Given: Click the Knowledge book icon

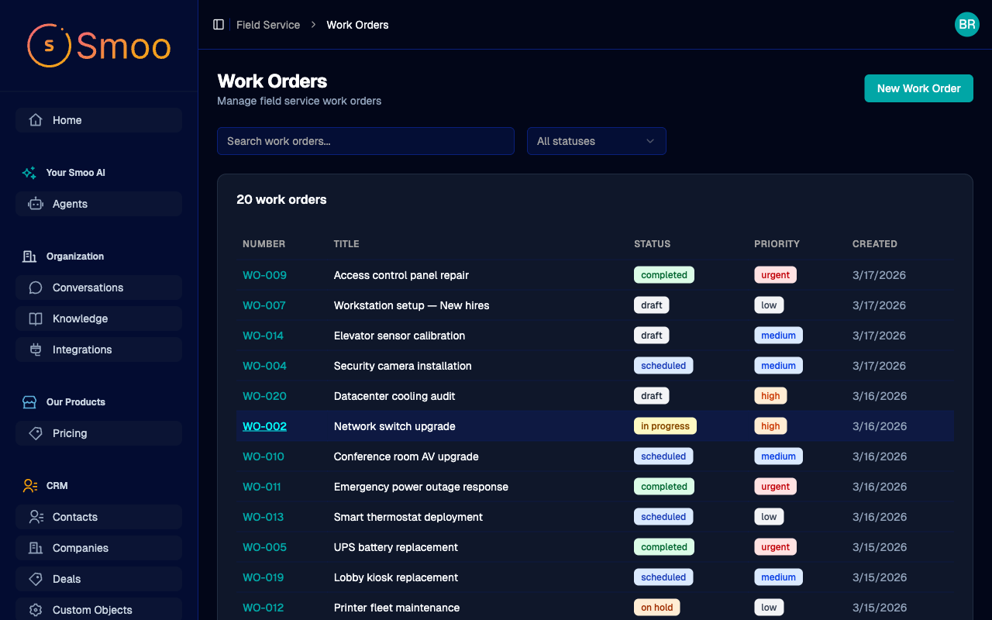Looking at the screenshot, I should point(36,319).
